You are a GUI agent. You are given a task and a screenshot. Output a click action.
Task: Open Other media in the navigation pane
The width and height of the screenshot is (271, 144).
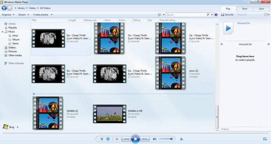15,55
